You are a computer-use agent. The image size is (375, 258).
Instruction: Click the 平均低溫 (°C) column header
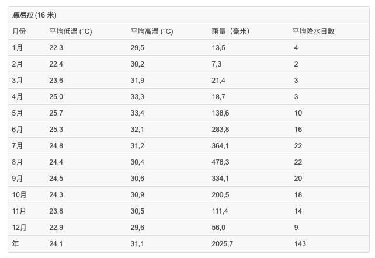(71, 31)
